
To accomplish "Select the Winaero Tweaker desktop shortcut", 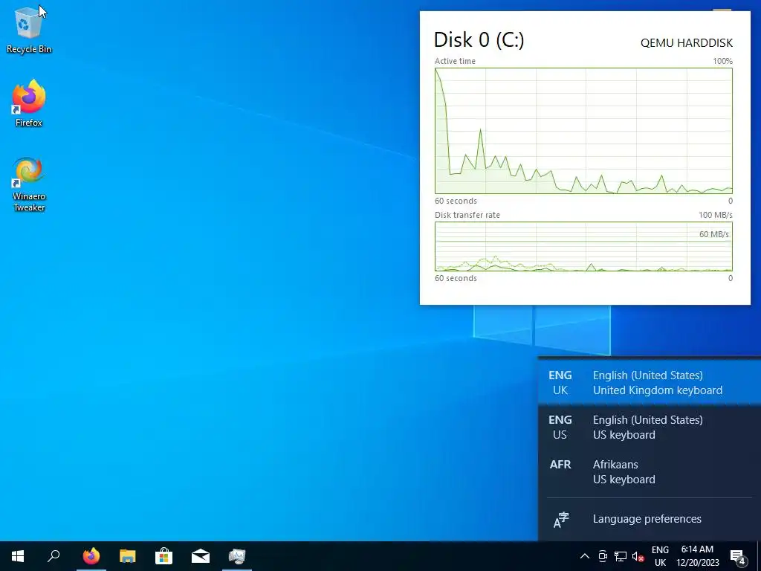I will click(x=29, y=184).
